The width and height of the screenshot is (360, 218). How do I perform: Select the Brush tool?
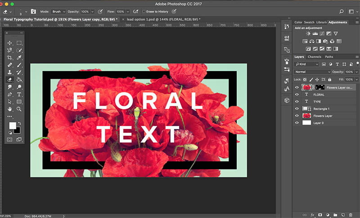[x=19, y=65]
